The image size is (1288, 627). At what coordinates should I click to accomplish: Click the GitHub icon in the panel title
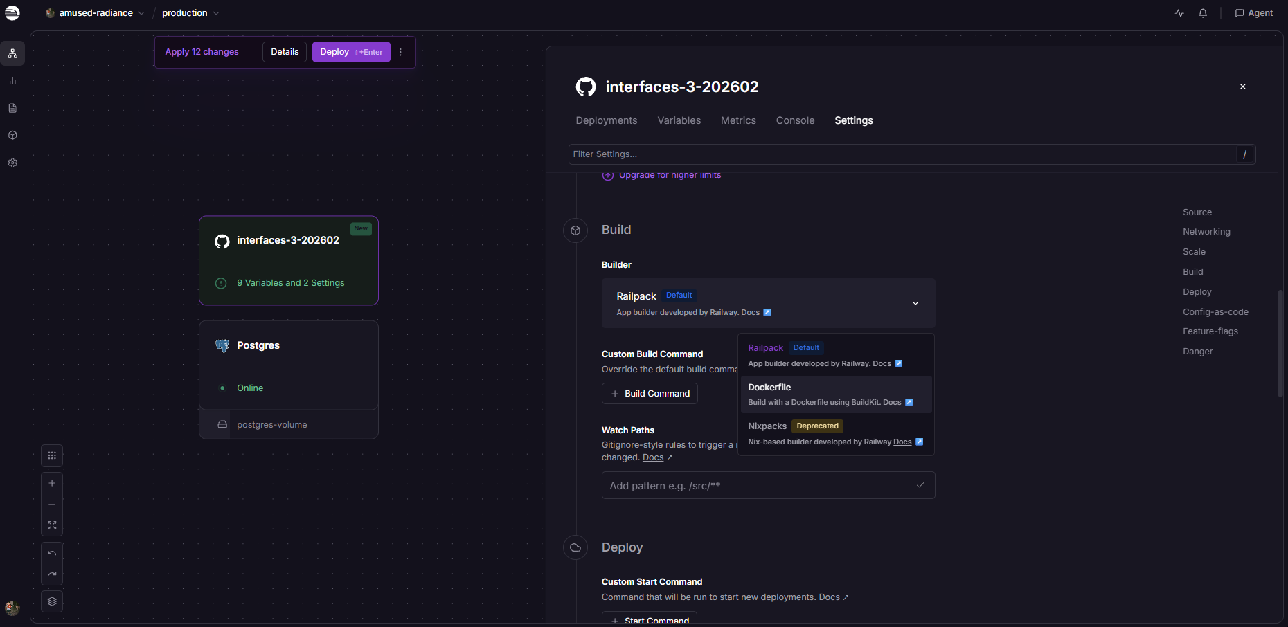click(586, 87)
